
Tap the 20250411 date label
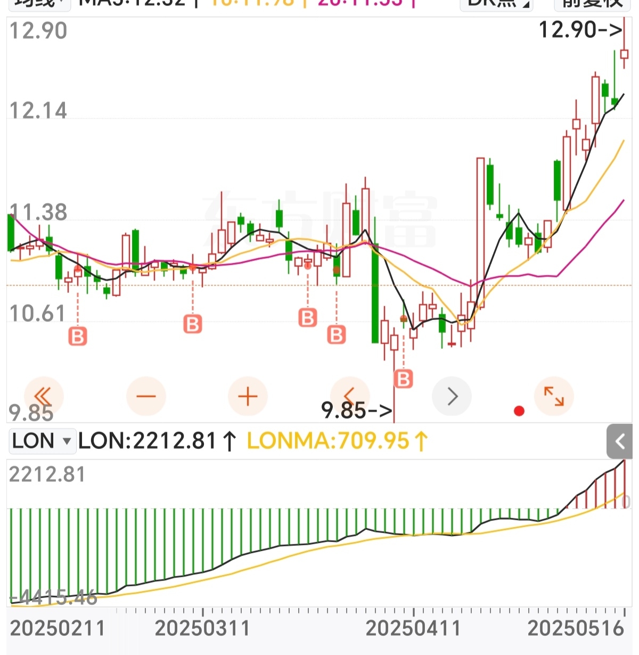[413, 628]
